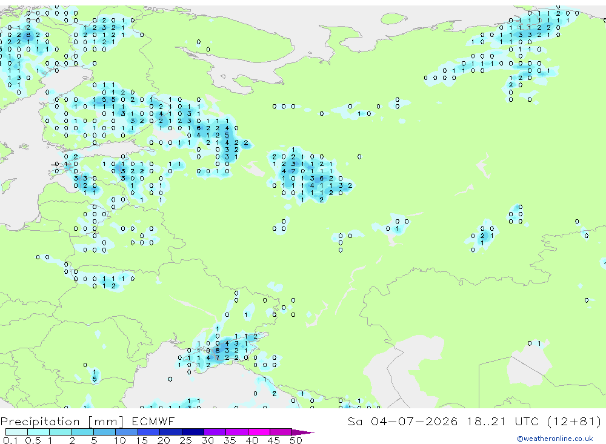Click the '15' legend scale label
The width and height of the screenshot is (606, 444).
click(x=142, y=440)
